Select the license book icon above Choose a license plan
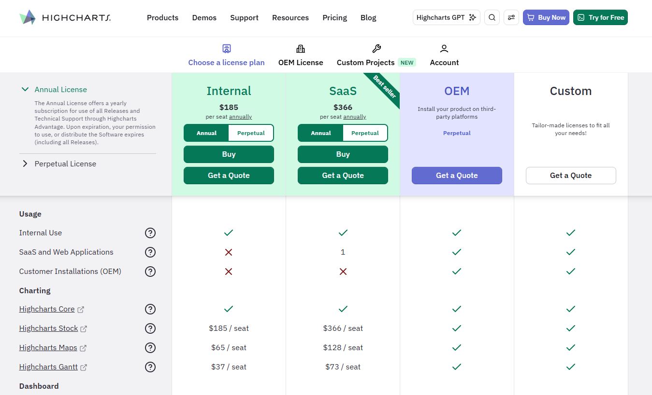652x395 pixels. [x=226, y=48]
